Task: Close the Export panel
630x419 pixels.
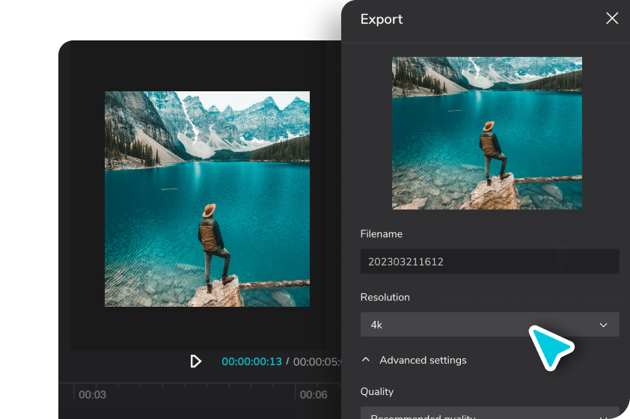Action: point(611,18)
